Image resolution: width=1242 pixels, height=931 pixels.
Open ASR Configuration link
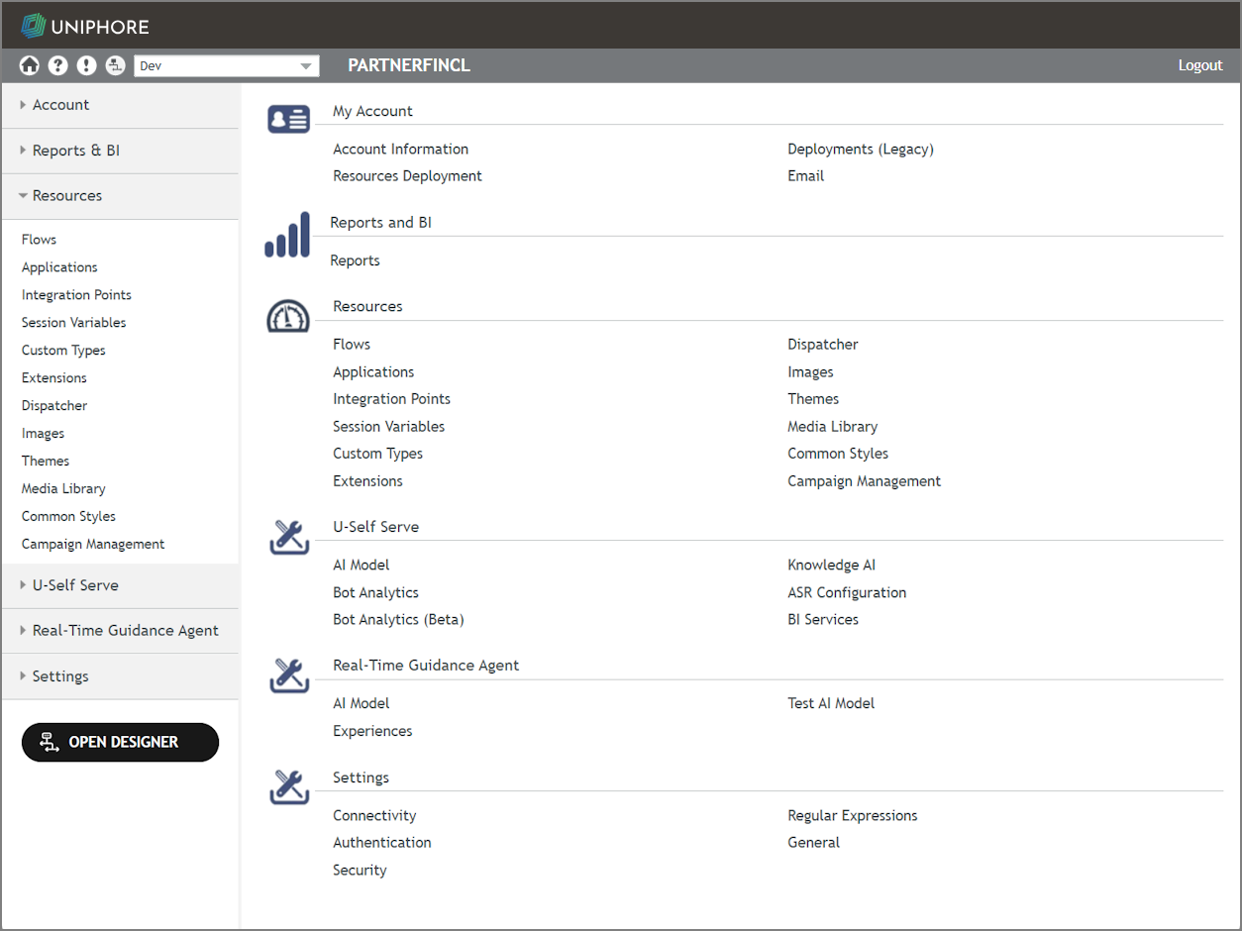[x=847, y=593]
